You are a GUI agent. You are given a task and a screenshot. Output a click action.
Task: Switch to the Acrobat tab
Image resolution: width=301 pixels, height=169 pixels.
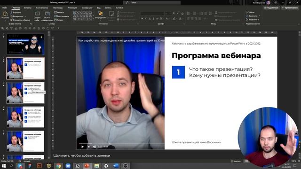pyautogui.click(x=119, y=8)
